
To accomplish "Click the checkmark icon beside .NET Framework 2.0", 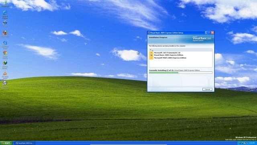I will [151, 53].
